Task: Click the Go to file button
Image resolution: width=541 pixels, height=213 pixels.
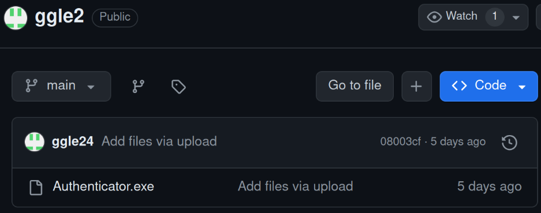Action: click(x=355, y=87)
